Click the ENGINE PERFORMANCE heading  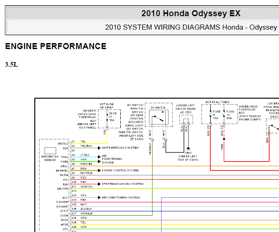56,46
